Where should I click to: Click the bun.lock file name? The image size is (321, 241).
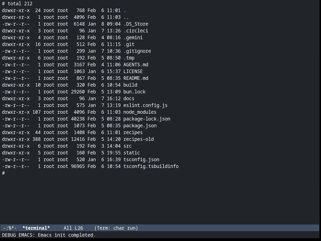[x=134, y=92]
